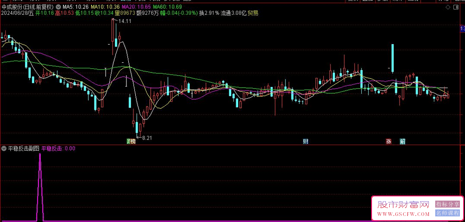The image size is (465, 222).
Task: Click the tall cyan candlestick above the 涨 marker
Action: (x=392, y=59)
